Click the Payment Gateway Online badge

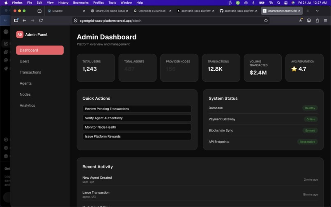coord(311,120)
